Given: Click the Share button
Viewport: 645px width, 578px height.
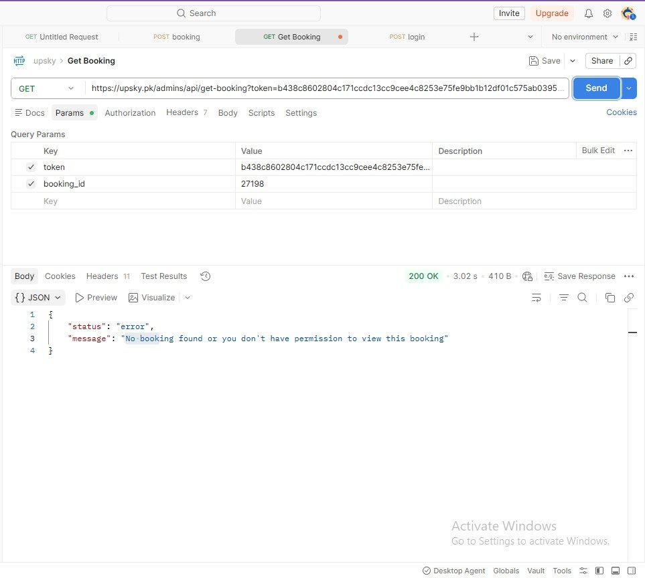Looking at the screenshot, I should coord(602,61).
